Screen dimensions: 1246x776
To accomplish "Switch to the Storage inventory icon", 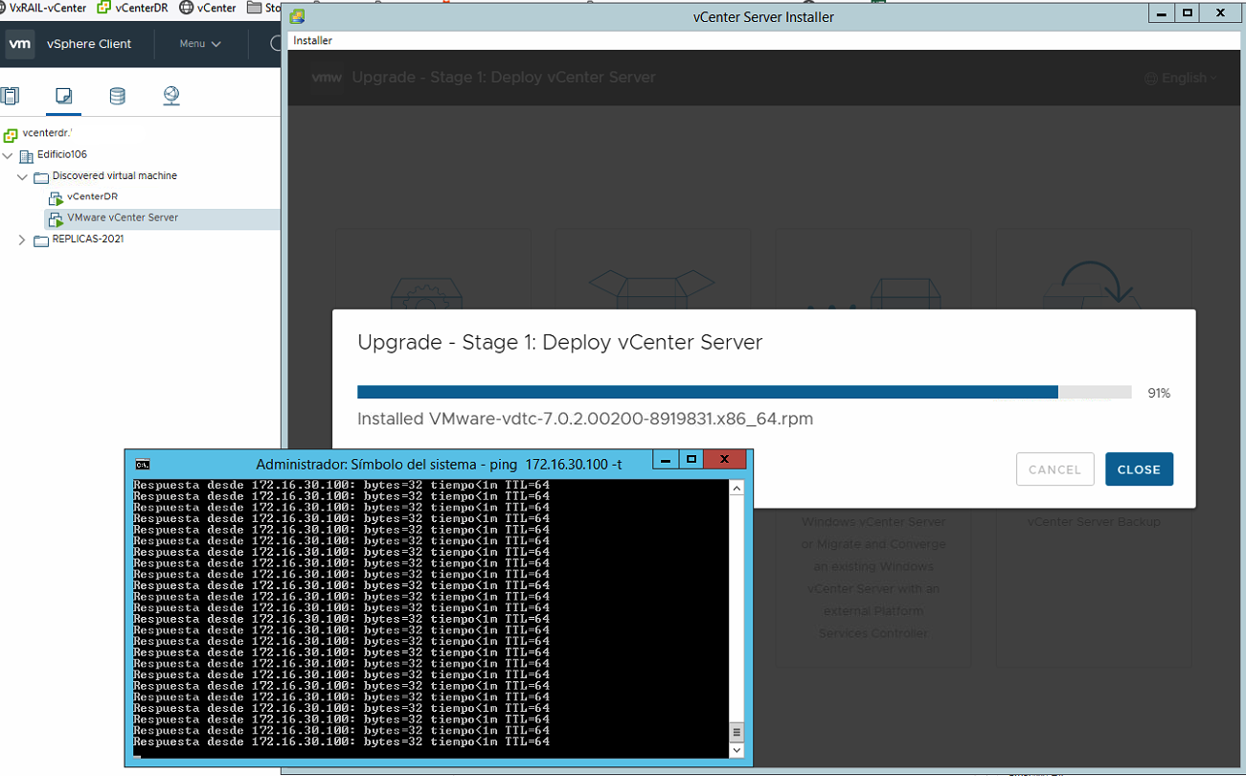I will 117,96.
